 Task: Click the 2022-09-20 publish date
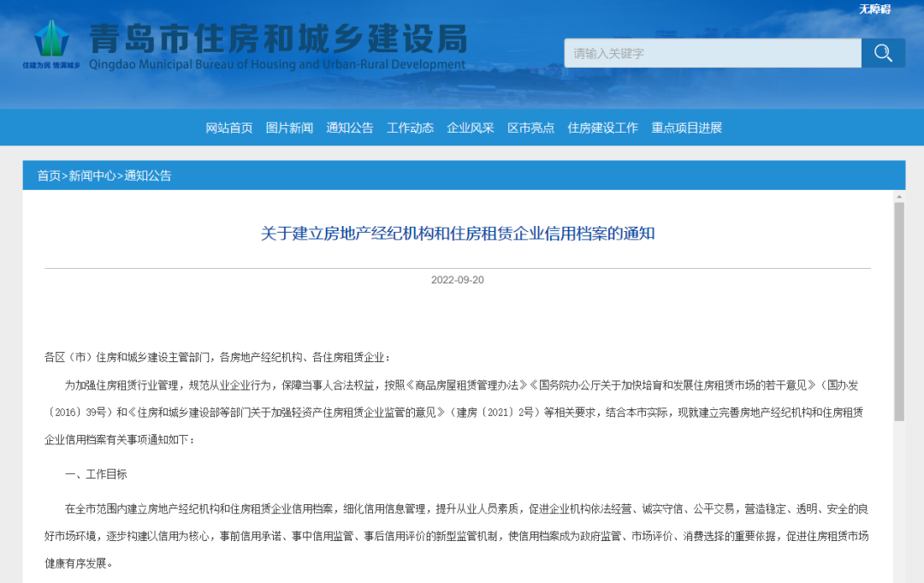[x=457, y=280]
